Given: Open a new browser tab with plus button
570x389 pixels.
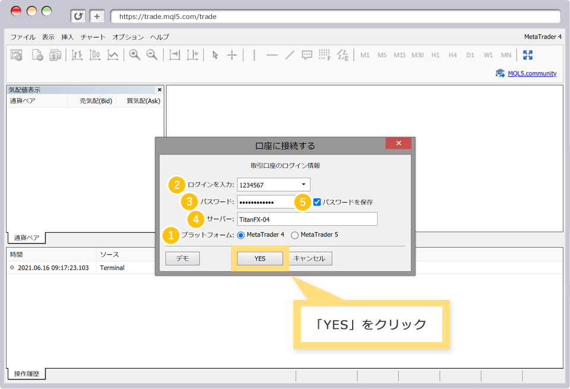Looking at the screenshot, I should [x=97, y=17].
